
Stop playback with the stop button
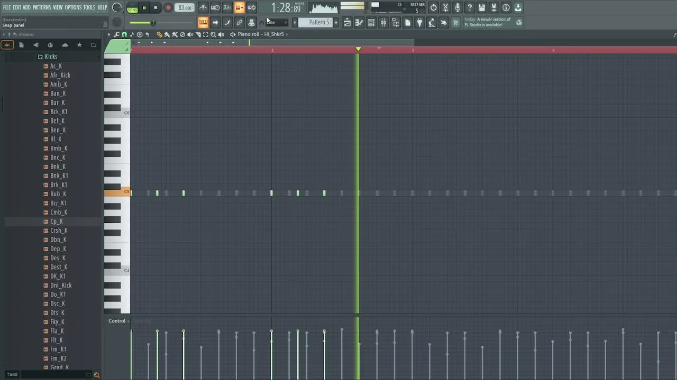(155, 8)
